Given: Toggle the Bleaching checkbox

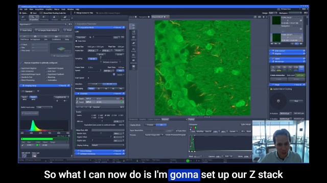Looking at the screenshot, I should [x=46, y=77].
